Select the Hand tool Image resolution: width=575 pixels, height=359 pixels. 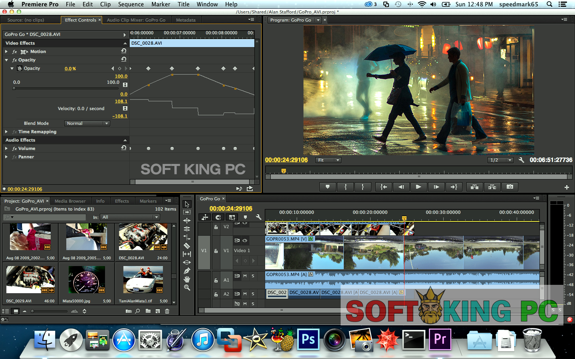(x=187, y=279)
